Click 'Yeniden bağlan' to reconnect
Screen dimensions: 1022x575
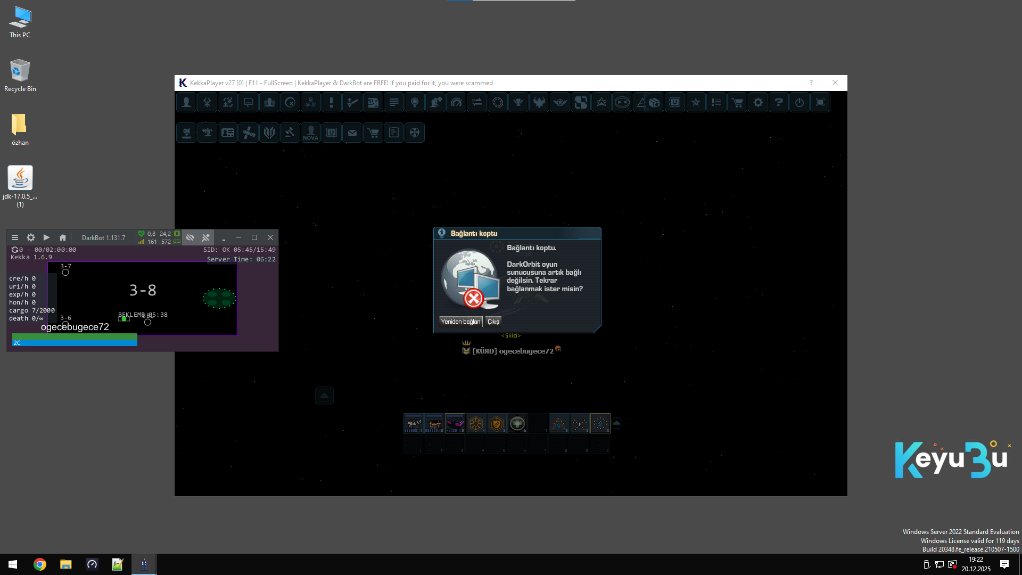click(460, 322)
